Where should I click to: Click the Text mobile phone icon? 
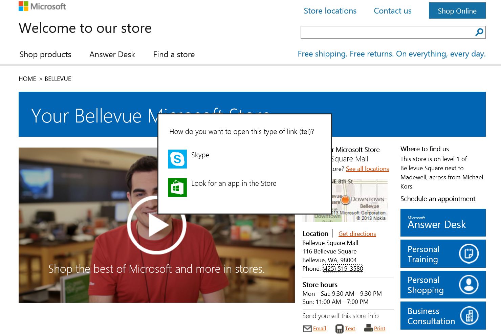pos(339,329)
